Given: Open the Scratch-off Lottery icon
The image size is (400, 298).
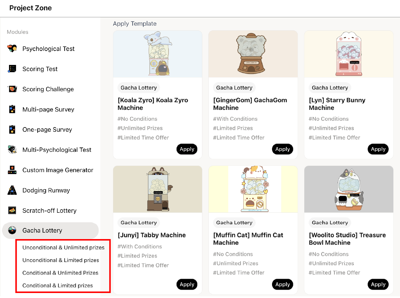Looking at the screenshot, I should (12, 210).
